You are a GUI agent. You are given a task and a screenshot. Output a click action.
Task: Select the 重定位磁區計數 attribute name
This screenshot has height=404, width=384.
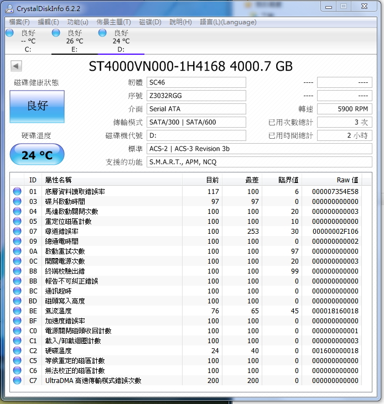click(x=69, y=221)
